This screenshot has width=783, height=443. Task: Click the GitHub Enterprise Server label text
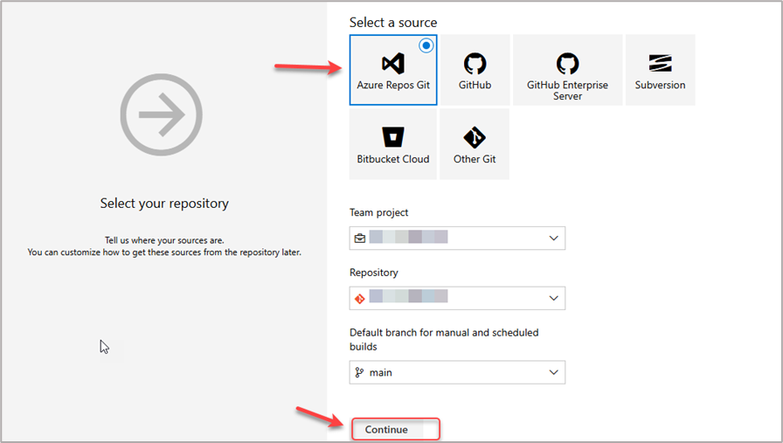pyautogui.click(x=567, y=90)
